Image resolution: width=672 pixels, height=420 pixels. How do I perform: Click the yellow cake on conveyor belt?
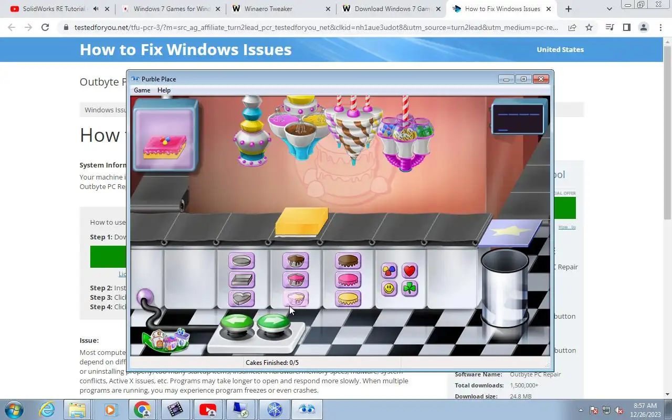302,222
